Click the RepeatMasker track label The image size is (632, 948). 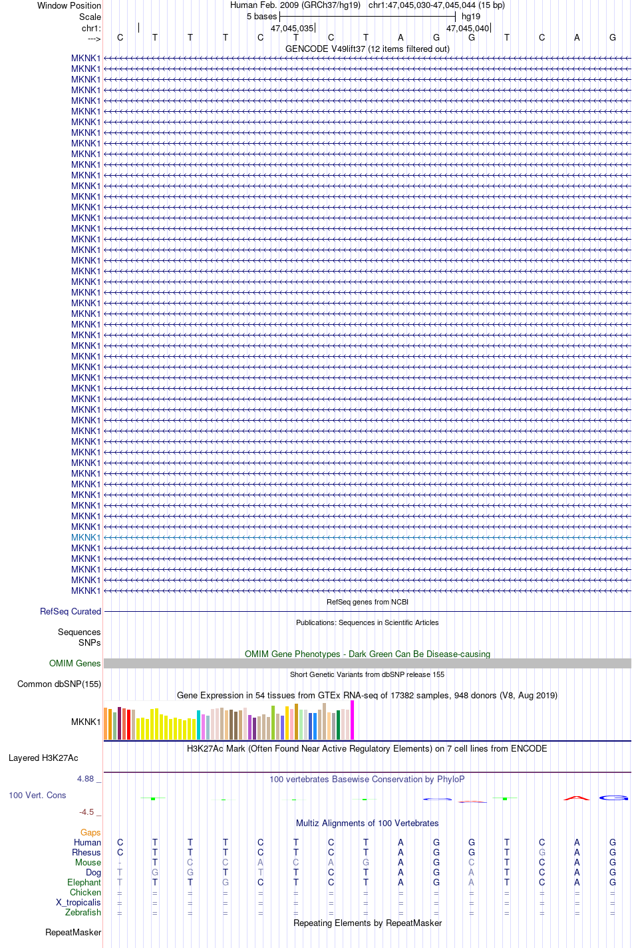(x=73, y=932)
